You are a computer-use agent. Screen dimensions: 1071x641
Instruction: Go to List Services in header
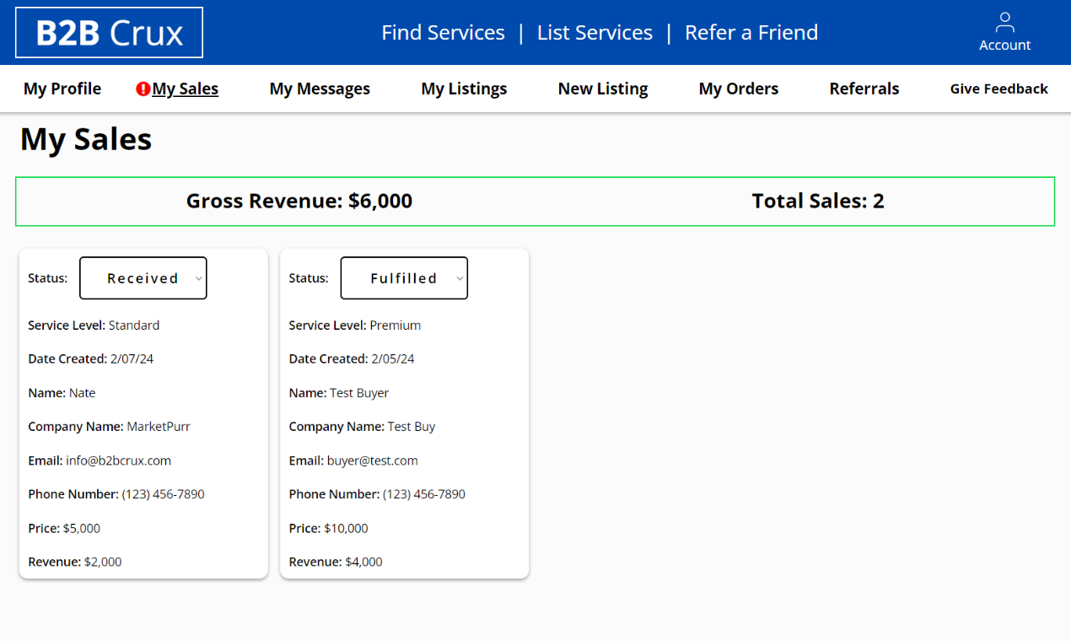pos(595,32)
